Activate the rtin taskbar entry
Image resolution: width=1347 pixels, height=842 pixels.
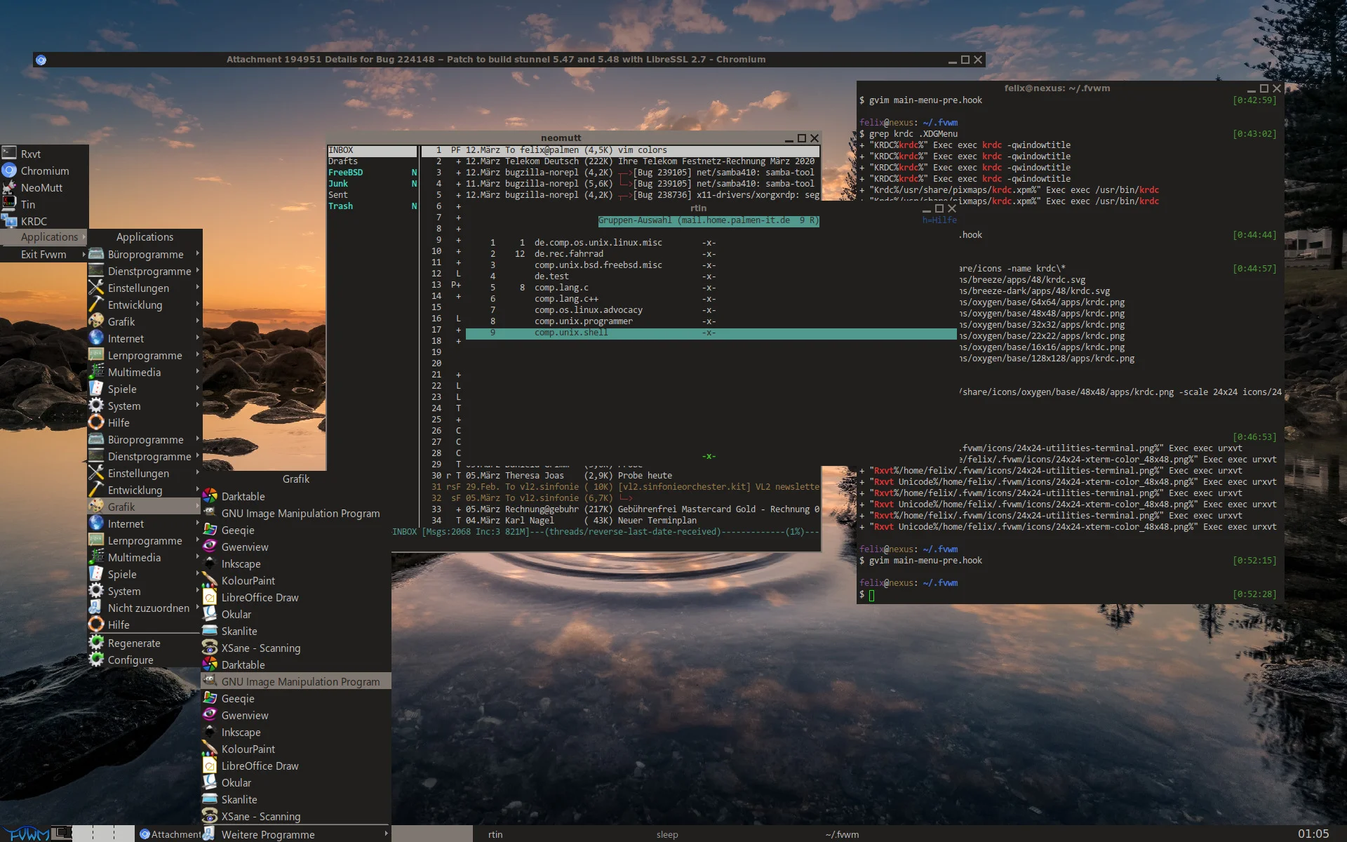coord(495,834)
